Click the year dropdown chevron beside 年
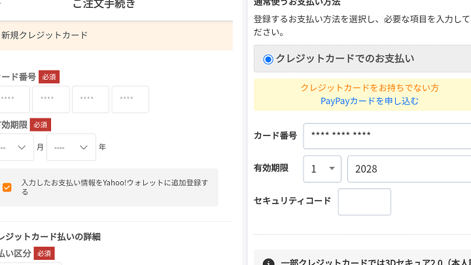The image size is (471, 265). click(84, 147)
